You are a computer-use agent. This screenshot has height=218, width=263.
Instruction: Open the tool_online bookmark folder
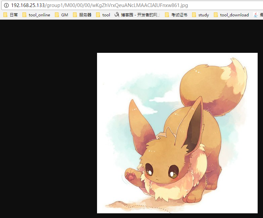pyautogui.click(x=36, y=15)
